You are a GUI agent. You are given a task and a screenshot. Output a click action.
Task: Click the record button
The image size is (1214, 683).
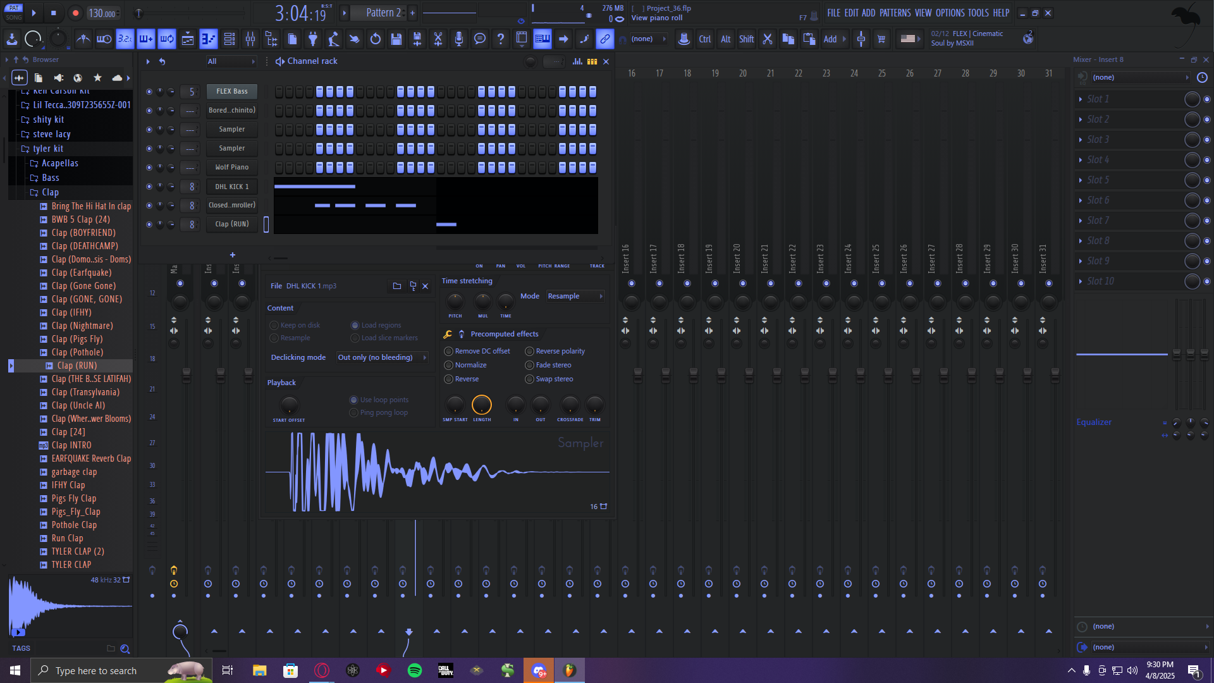[x=75, y=13]
